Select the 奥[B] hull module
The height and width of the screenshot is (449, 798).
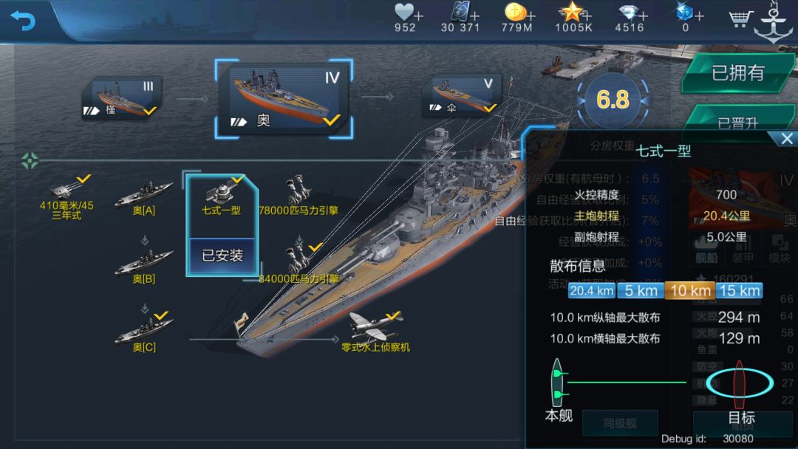click(144, 267)
